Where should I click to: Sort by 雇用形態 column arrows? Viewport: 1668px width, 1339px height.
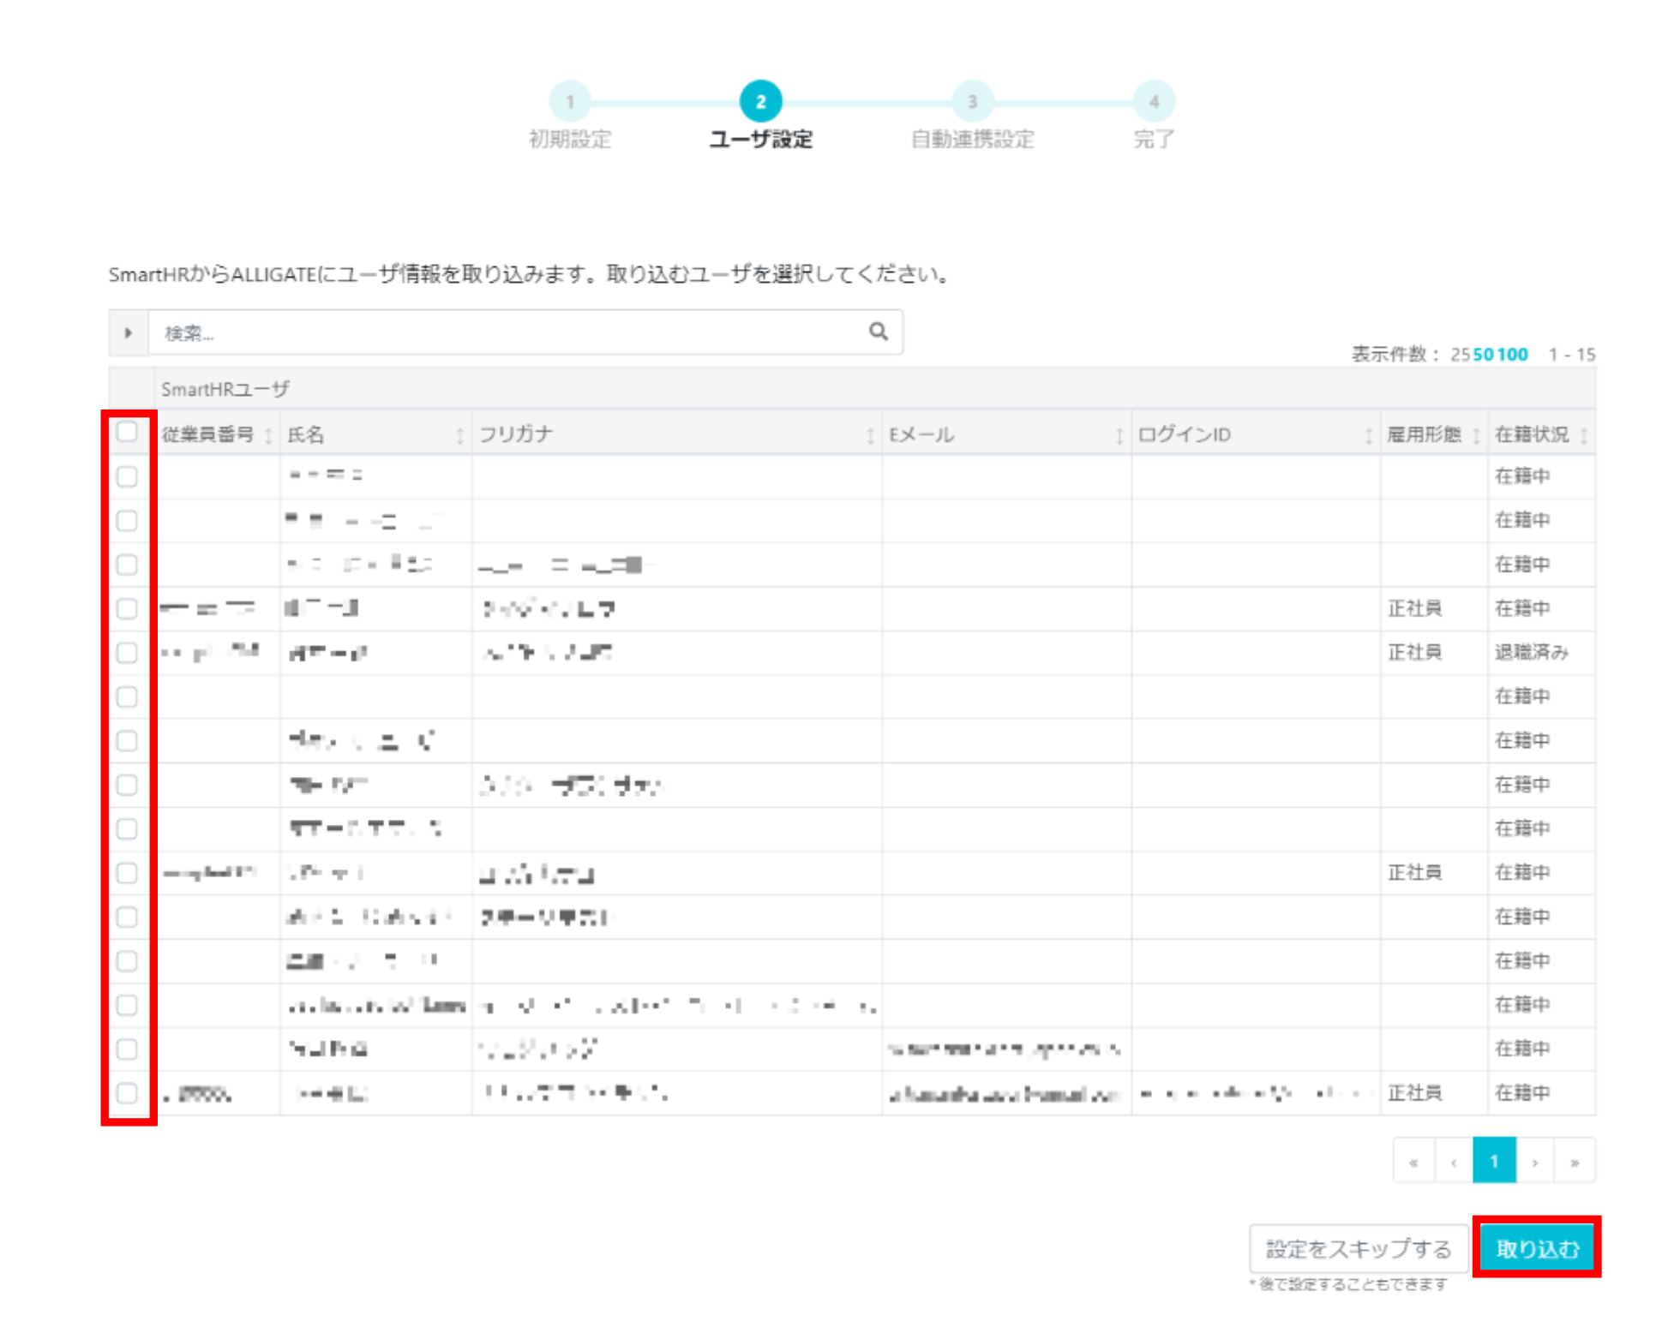1476,436
